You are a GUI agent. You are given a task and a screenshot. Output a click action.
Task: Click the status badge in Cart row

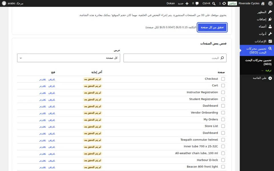coord(92,86)
